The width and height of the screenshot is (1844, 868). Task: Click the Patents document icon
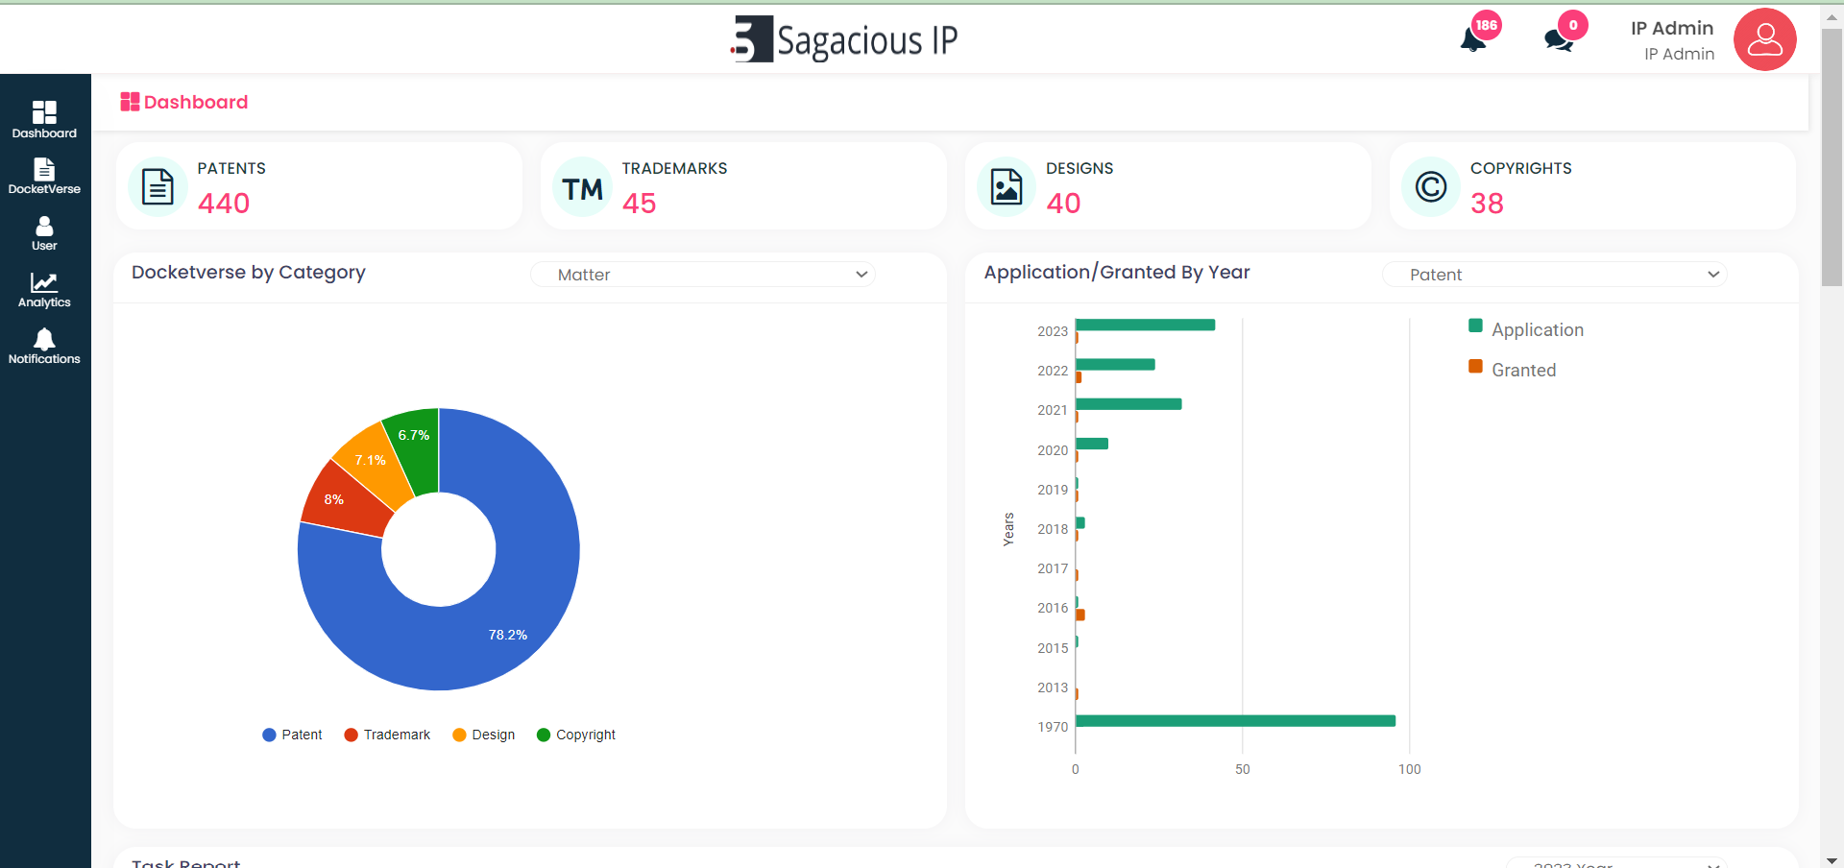(158, 186)
